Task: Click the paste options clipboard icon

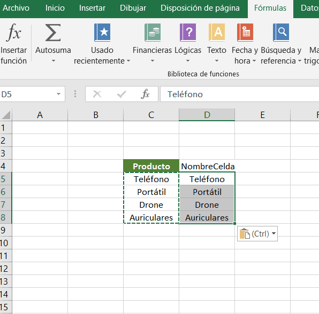Action: click(x=245, y=233)
